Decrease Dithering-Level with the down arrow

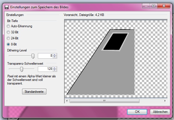click(x=55, y=57)
